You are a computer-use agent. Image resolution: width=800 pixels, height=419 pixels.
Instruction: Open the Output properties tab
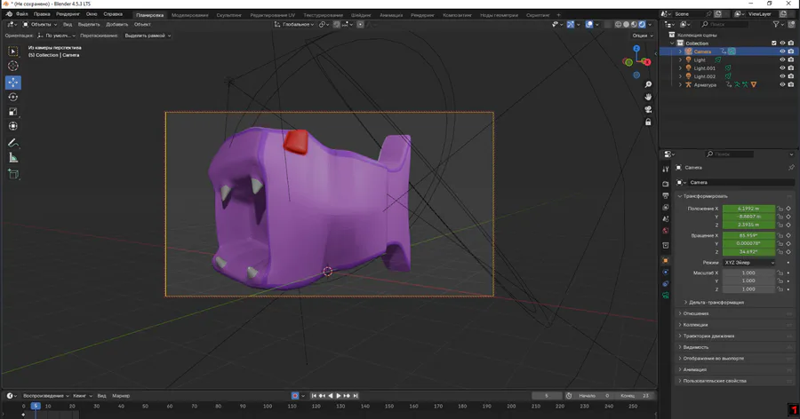coord(665,195)
